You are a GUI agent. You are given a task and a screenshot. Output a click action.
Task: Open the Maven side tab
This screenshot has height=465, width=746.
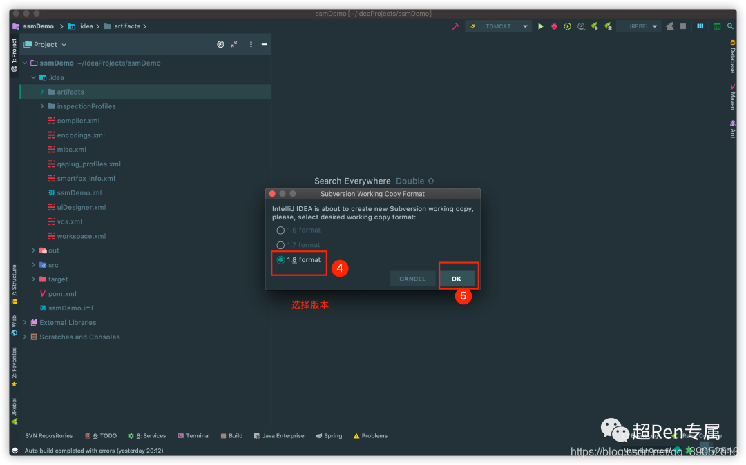point(732,97)
